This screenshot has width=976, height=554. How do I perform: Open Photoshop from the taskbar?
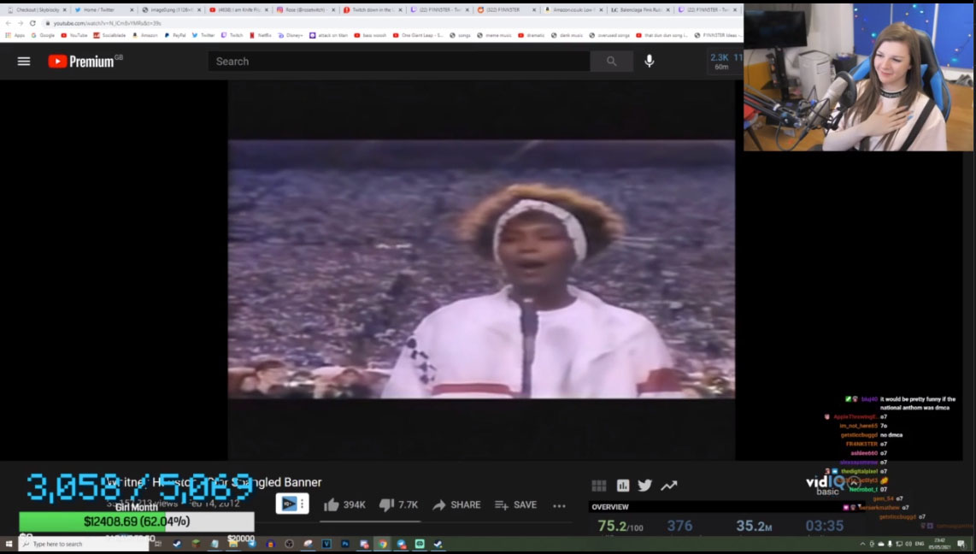tap(344, 544)
